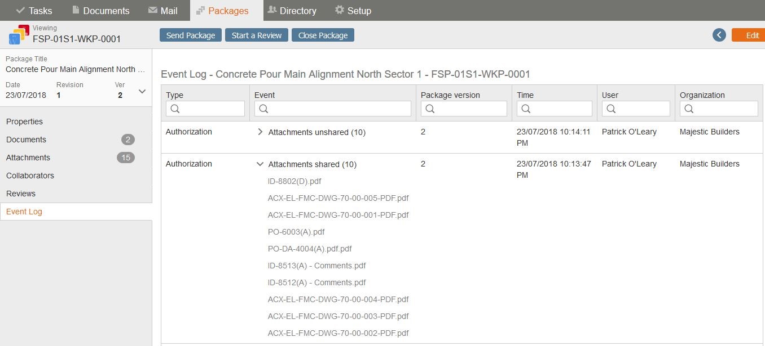
Task: Click the search icon in Package version filter
Action: pos(430,109)
